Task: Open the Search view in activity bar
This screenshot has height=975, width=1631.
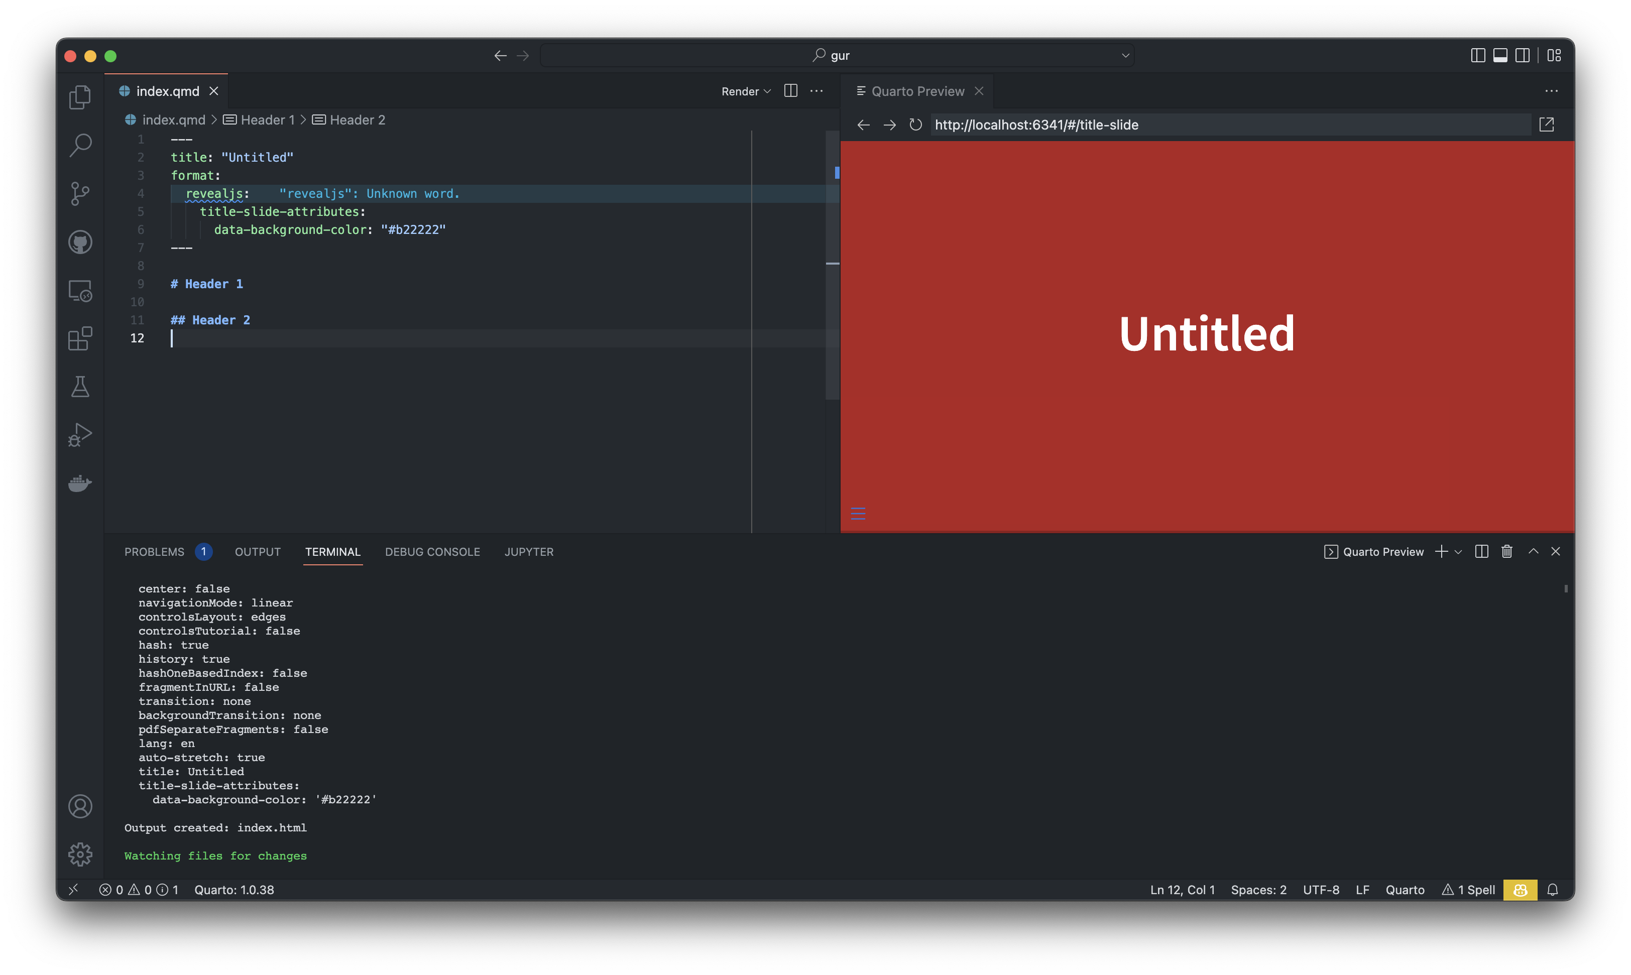Action: [x=80, y=145]
